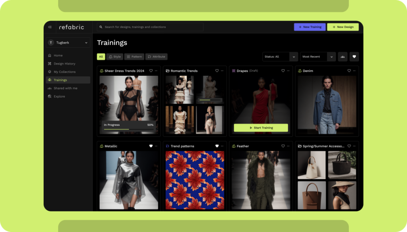Open Explore in sidebar
This screenshot has height=232, width=407.
pyautogui.click(x=68, y=96)
